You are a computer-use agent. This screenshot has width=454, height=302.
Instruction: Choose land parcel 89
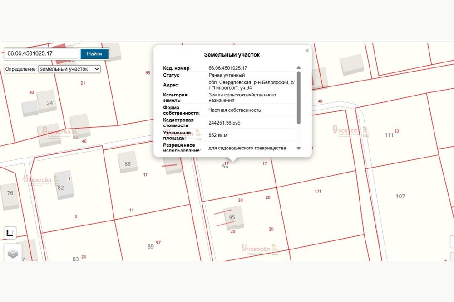point(151,246)
